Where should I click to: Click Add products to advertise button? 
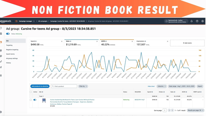pyautogui.click(x=40, y=86)
